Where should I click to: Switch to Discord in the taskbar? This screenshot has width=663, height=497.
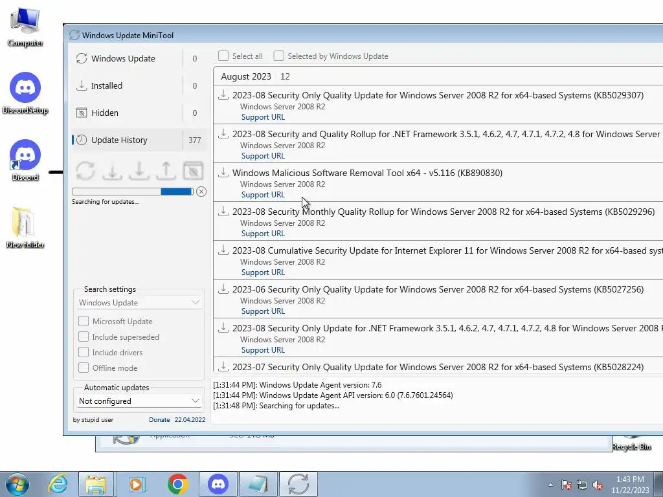coord(218,484)
